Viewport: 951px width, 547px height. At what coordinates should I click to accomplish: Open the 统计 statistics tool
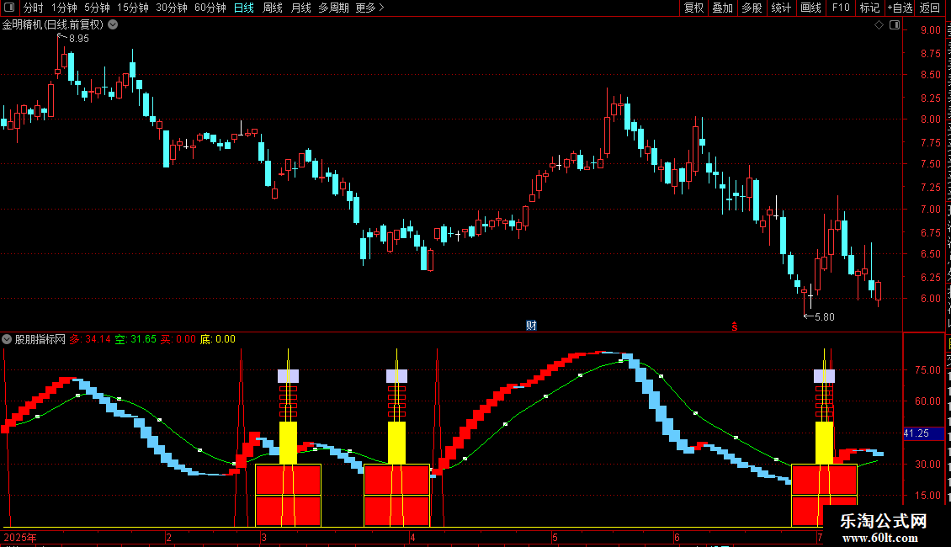tap(780, 8)
